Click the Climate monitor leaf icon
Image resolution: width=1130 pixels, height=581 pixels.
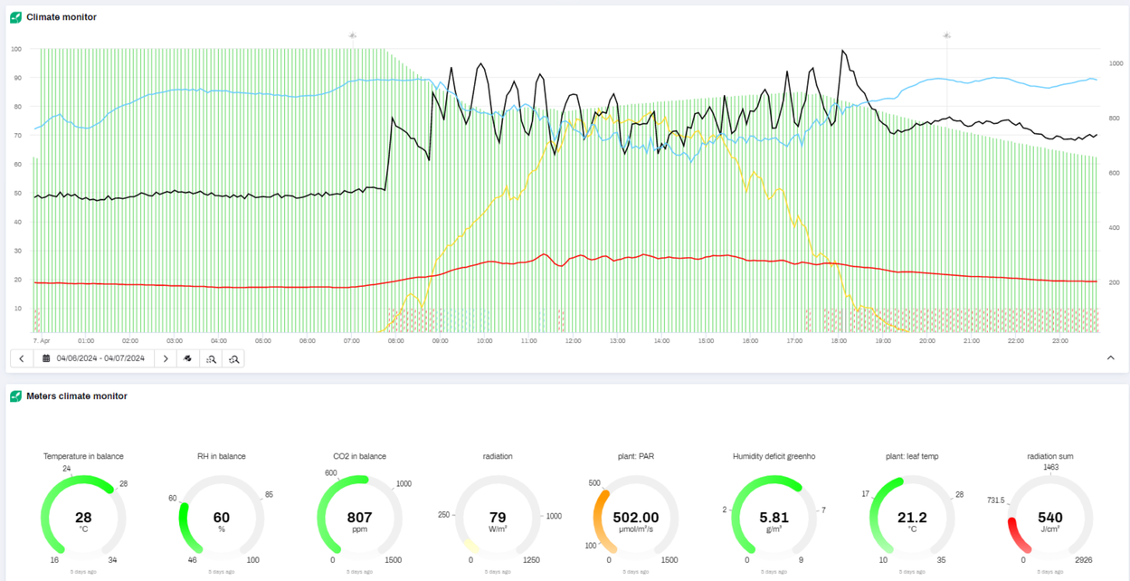click(15, 17)
